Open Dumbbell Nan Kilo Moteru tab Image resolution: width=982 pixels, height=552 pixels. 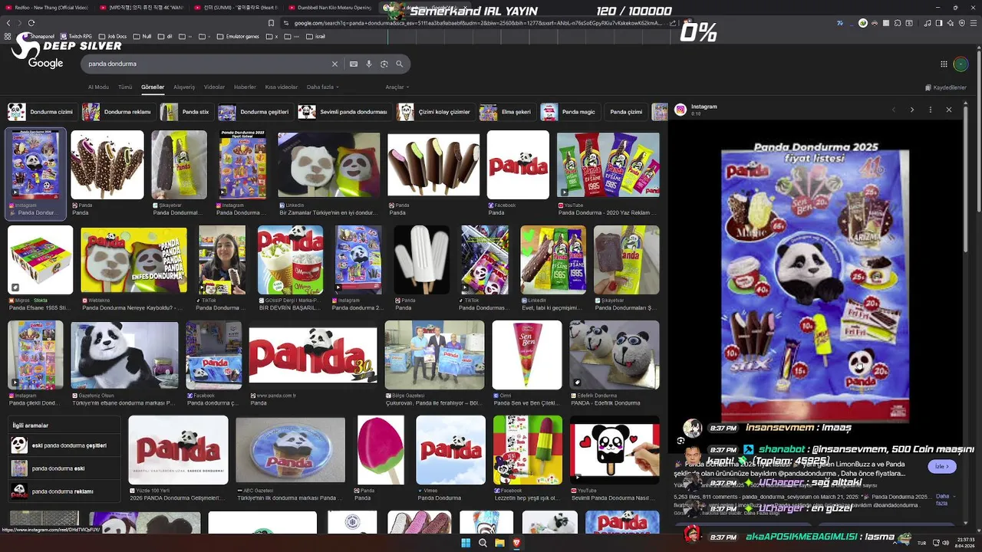click(x=330, y=7)
